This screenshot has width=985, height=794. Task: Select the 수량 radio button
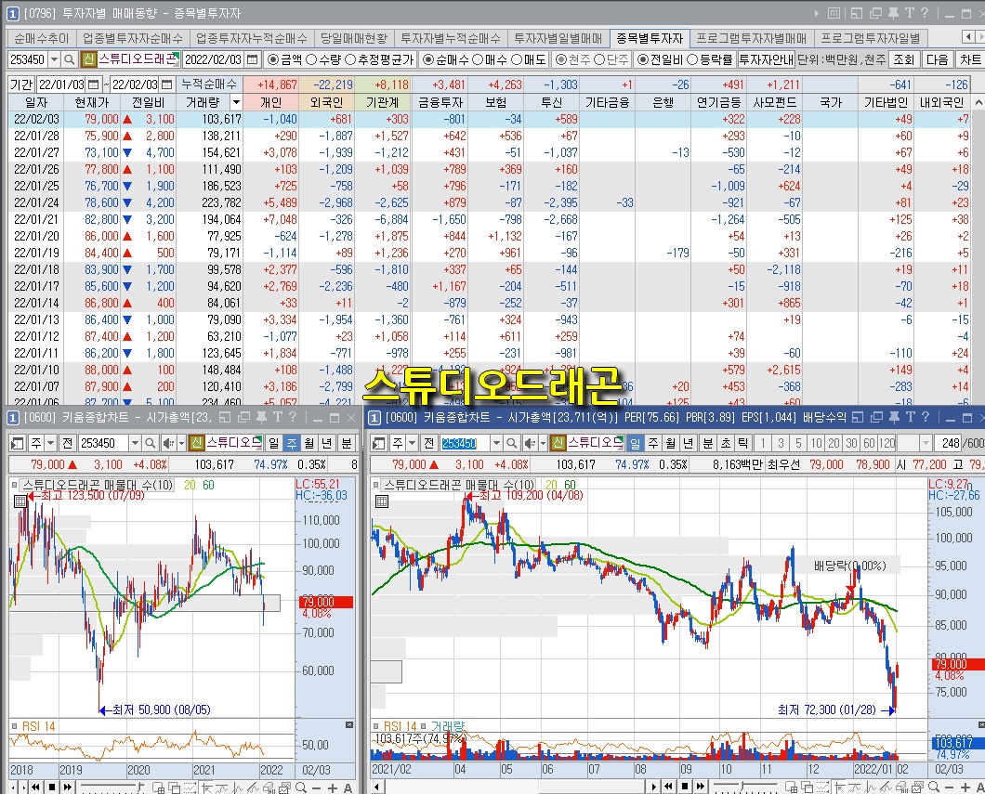coord(311,59)
